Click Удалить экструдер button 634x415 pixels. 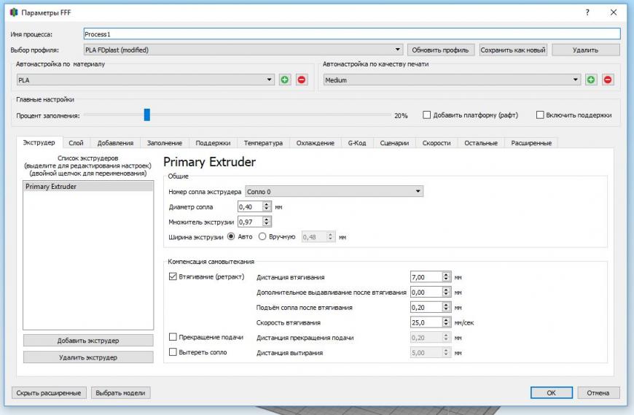click(x=88, y=357)
